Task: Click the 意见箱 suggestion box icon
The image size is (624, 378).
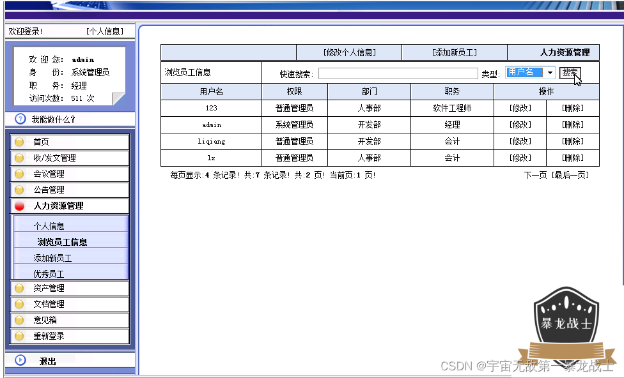Action: point(20,320)
